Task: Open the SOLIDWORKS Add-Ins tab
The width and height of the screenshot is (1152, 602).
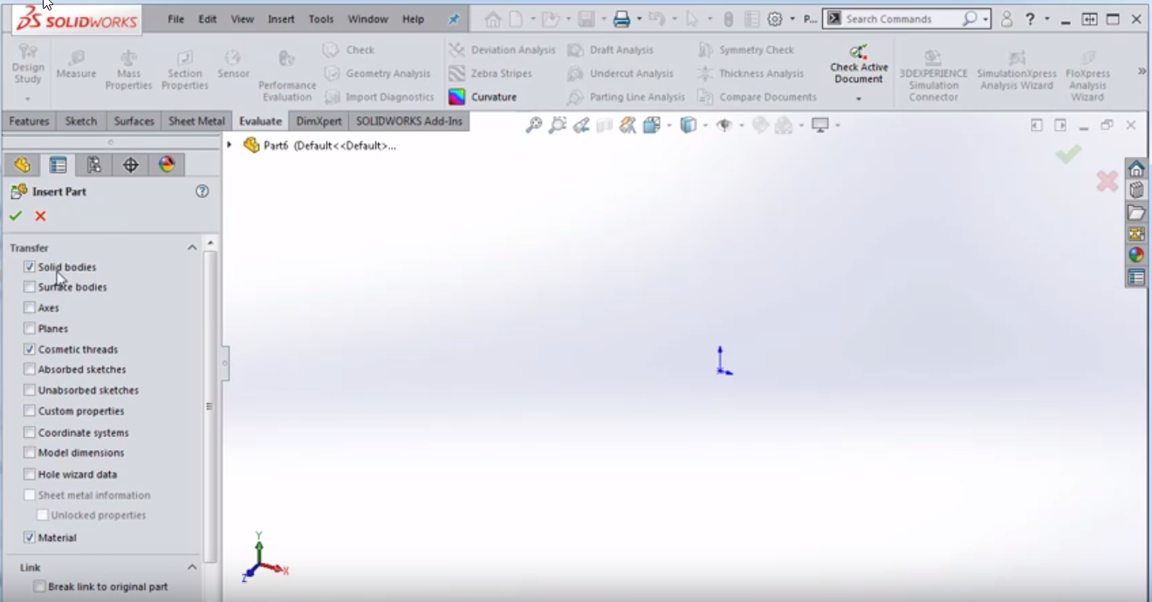Action: click(408, 121)
